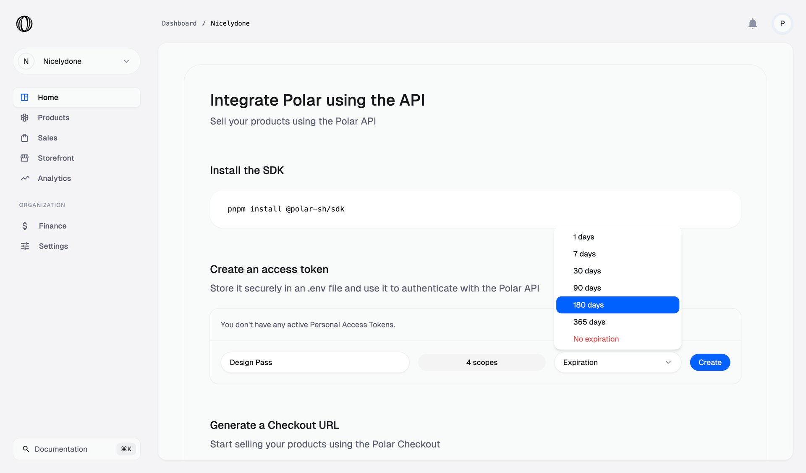Click the Finance dollar icon
Viewport: 806px width, 473px height.
tap(25, 226)
